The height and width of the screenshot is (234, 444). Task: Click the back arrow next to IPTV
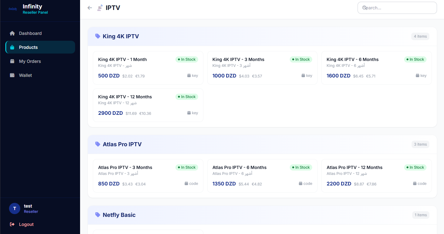coord(90,8)
